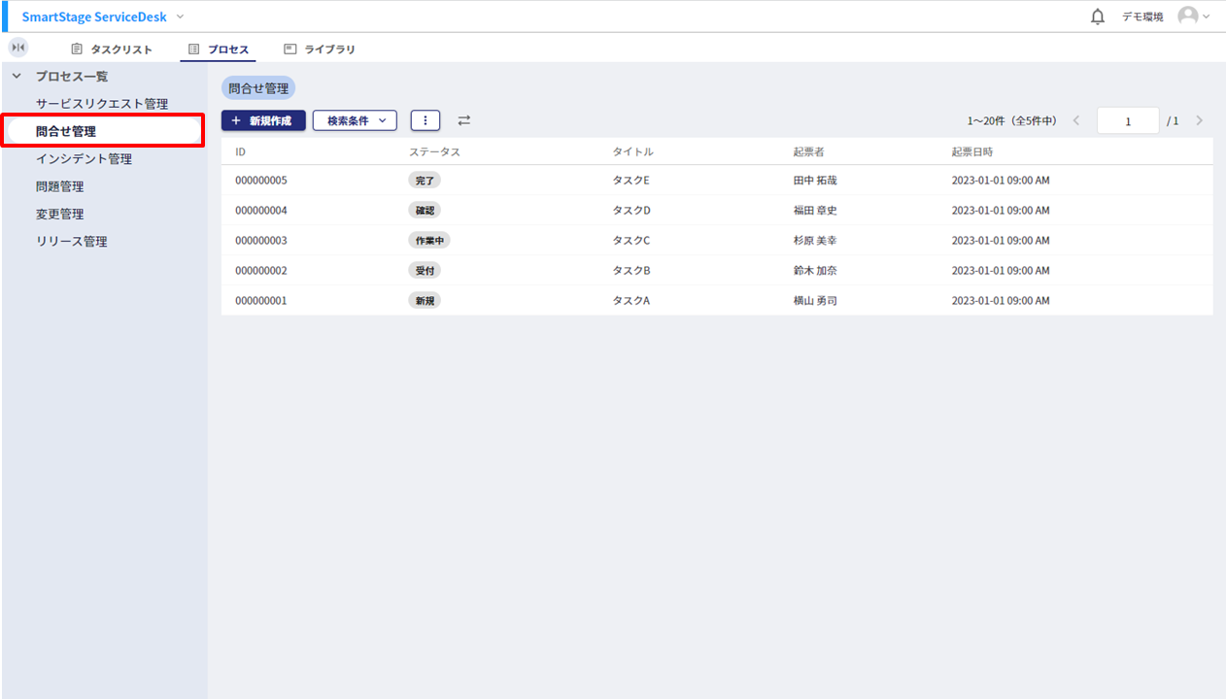1226x699 pixels.
Task: Click the three-dot more options button
Action: coord(426,120)
